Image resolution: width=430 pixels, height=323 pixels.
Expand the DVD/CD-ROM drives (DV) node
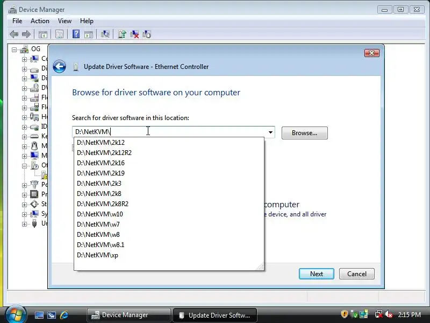tap(24, 88)
